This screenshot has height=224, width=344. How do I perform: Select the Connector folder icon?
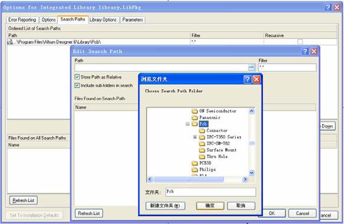pos(202,131)
